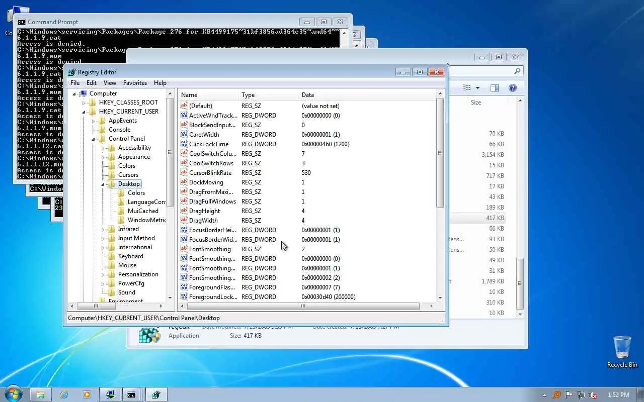Click the Explorer search magnifier icon
Viewport: 644px width, 402px height.
pyautogui.click(x=517, y=71)
